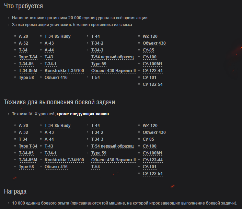Open T-34-3 in the excluded vehicles list
Viewport: 242px width, 209px height.
tap(97, 139)
